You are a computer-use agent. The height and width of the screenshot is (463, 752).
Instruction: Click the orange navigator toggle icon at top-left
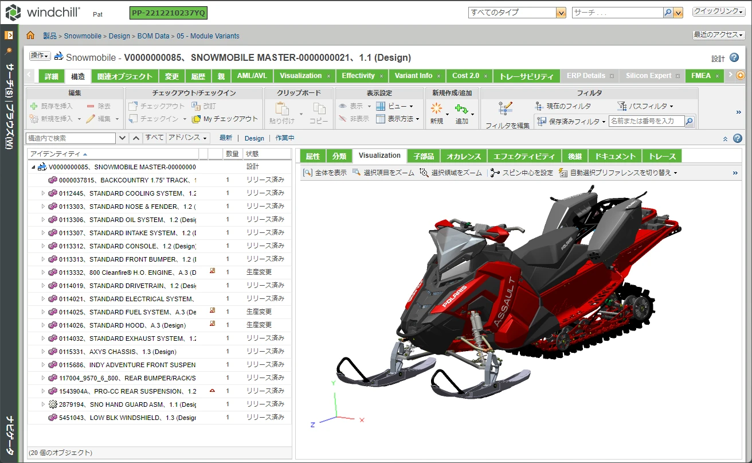(x=9, y=36)
